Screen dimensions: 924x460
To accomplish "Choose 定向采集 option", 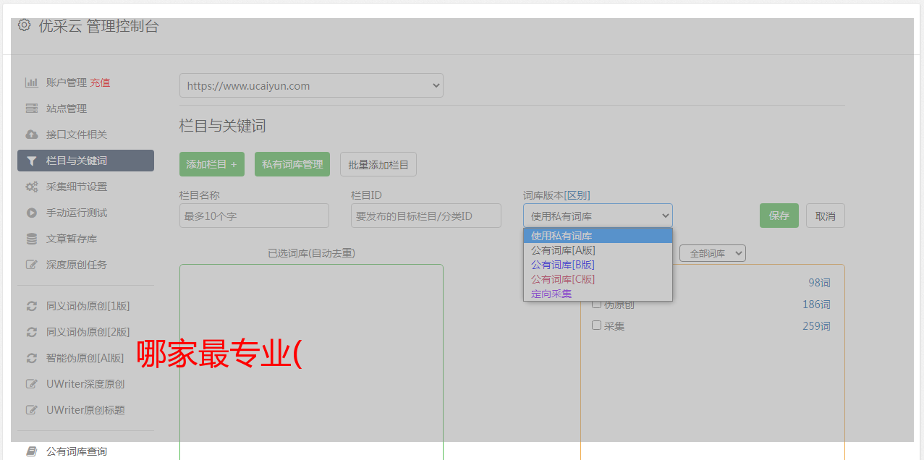I will click(x=598, y=294).
